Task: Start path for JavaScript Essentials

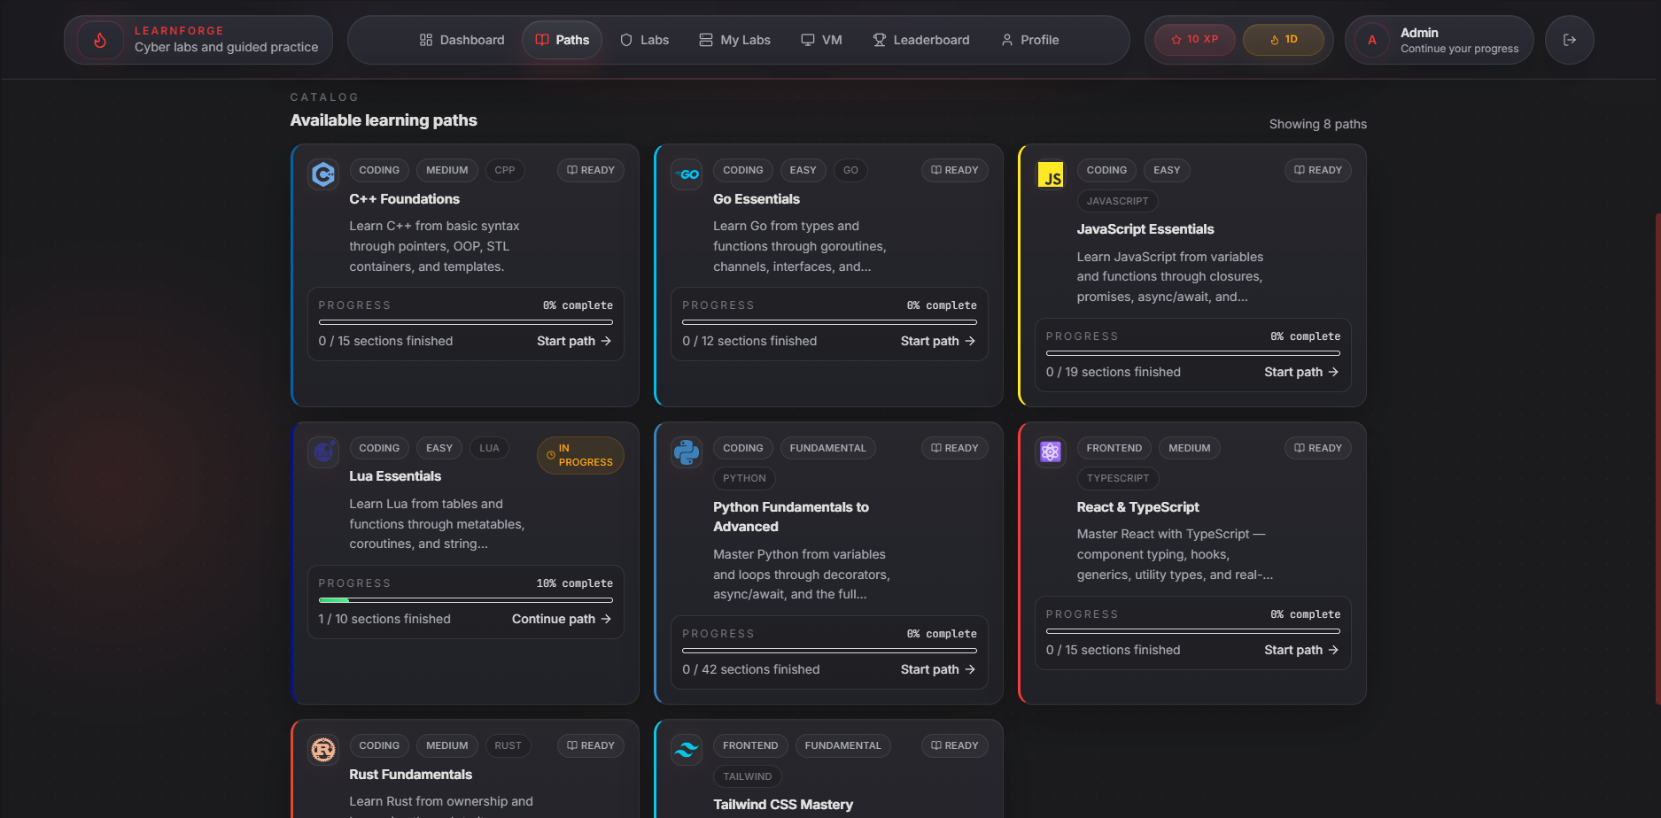Action: (1301, 372)
